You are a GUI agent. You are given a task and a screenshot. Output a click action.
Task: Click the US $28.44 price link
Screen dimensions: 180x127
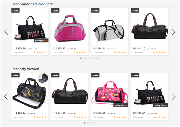pyautogui.click(x=19, y=113)
